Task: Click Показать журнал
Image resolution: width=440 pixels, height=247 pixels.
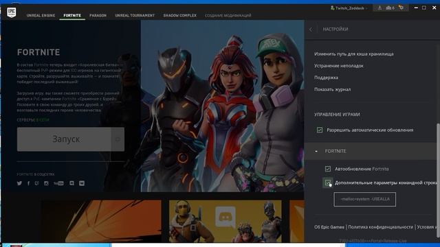Action: [x=332, y=89]
